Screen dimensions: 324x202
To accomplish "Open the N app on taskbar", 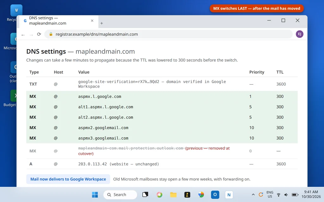I will [x=229, y=194].
